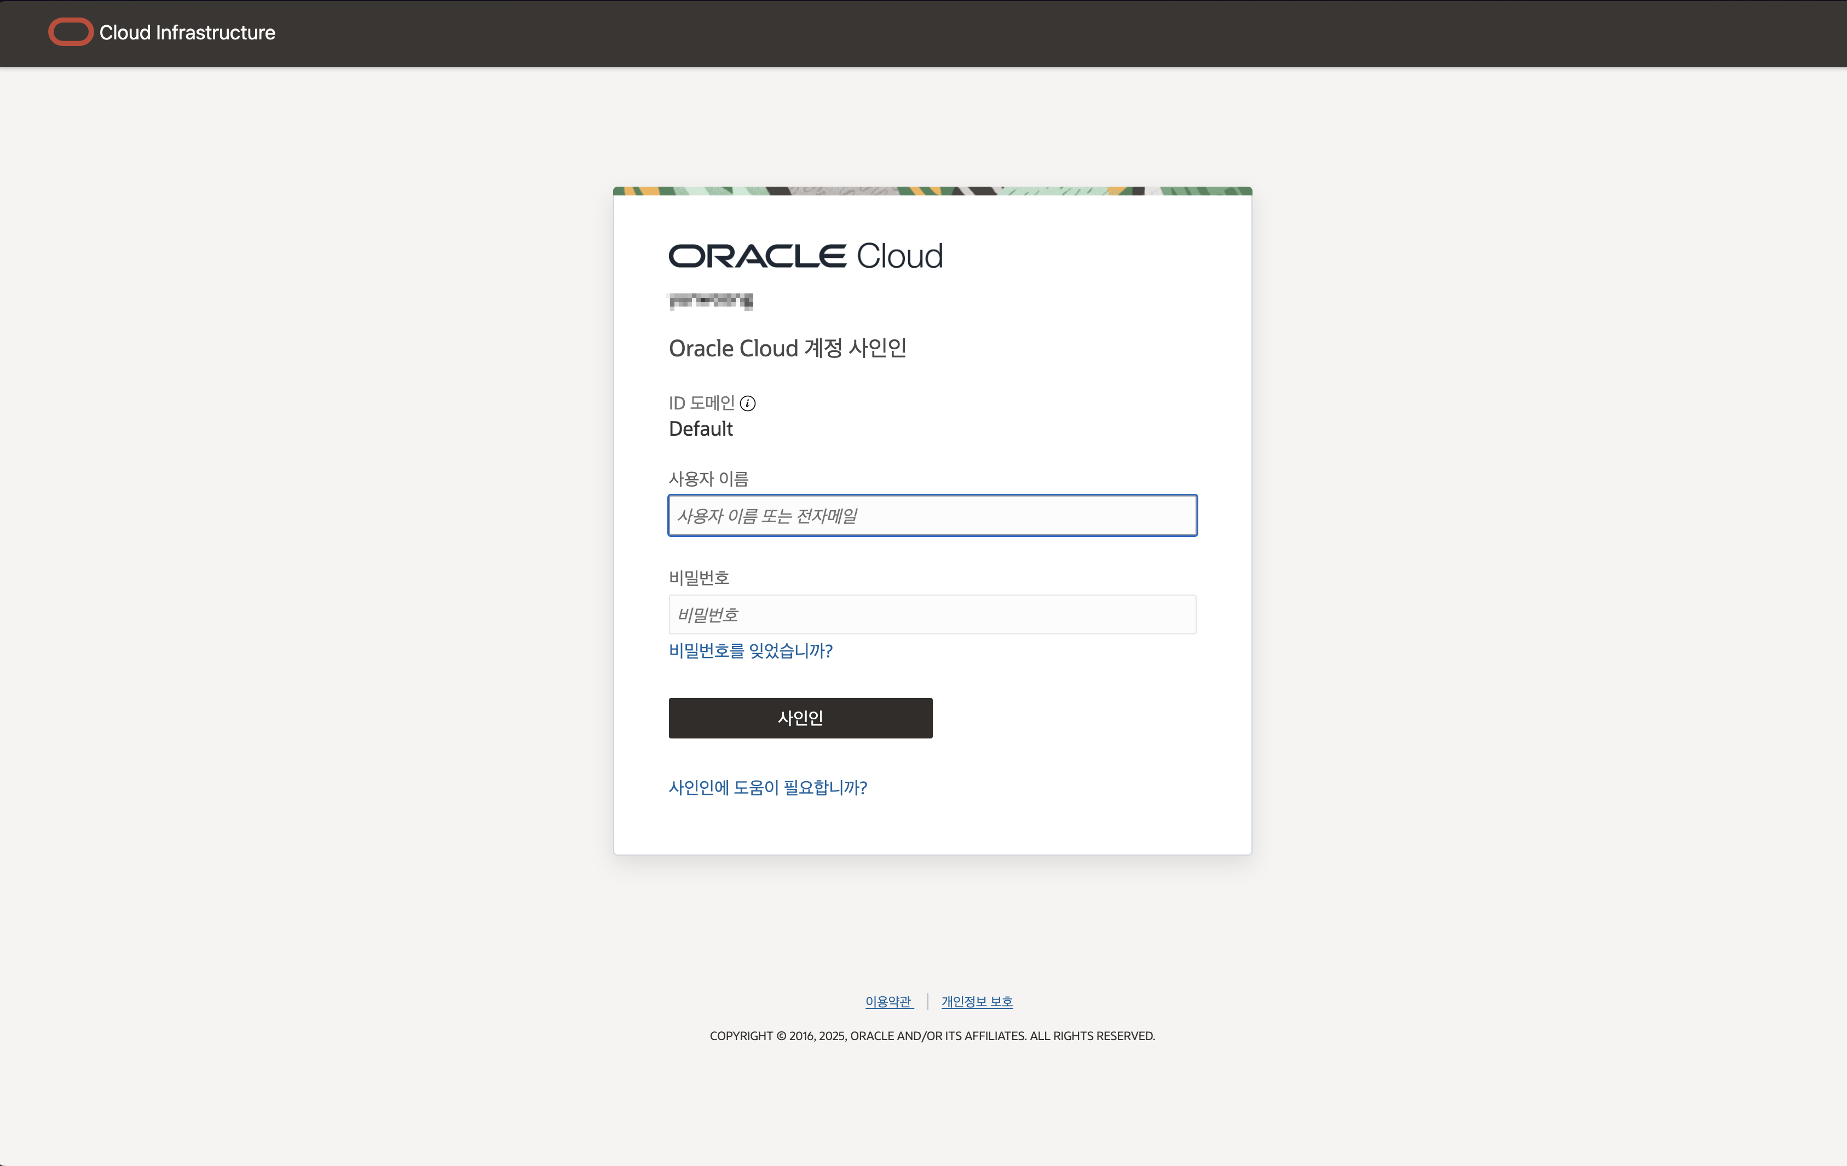Open 사인인에 도움이 필요합니까? help link
Screen dimensions: 1847x1166
(x=767, y=787)
